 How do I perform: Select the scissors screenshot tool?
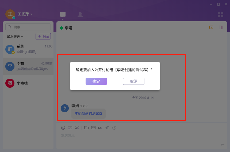tap(77, 128)
